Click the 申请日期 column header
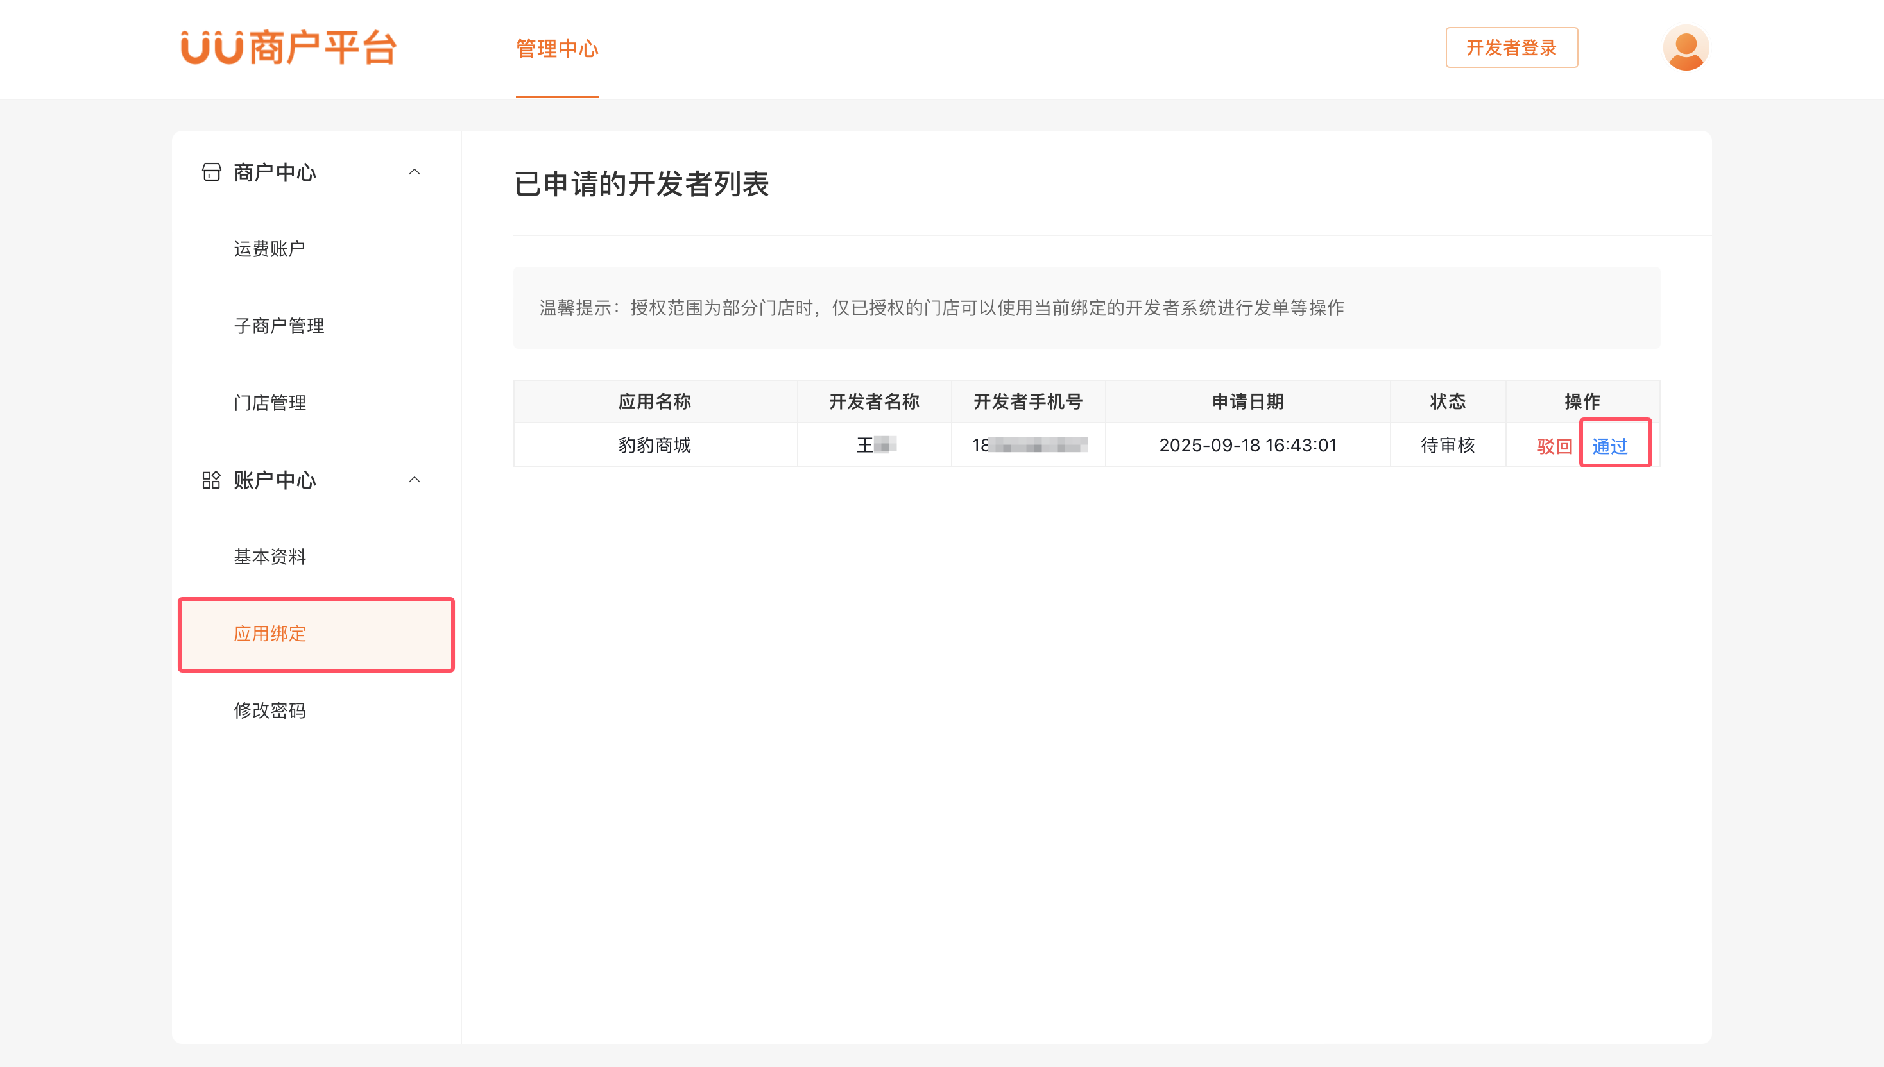Viewport: 1884px width, 1067px height. click(x=1247, y=401)
